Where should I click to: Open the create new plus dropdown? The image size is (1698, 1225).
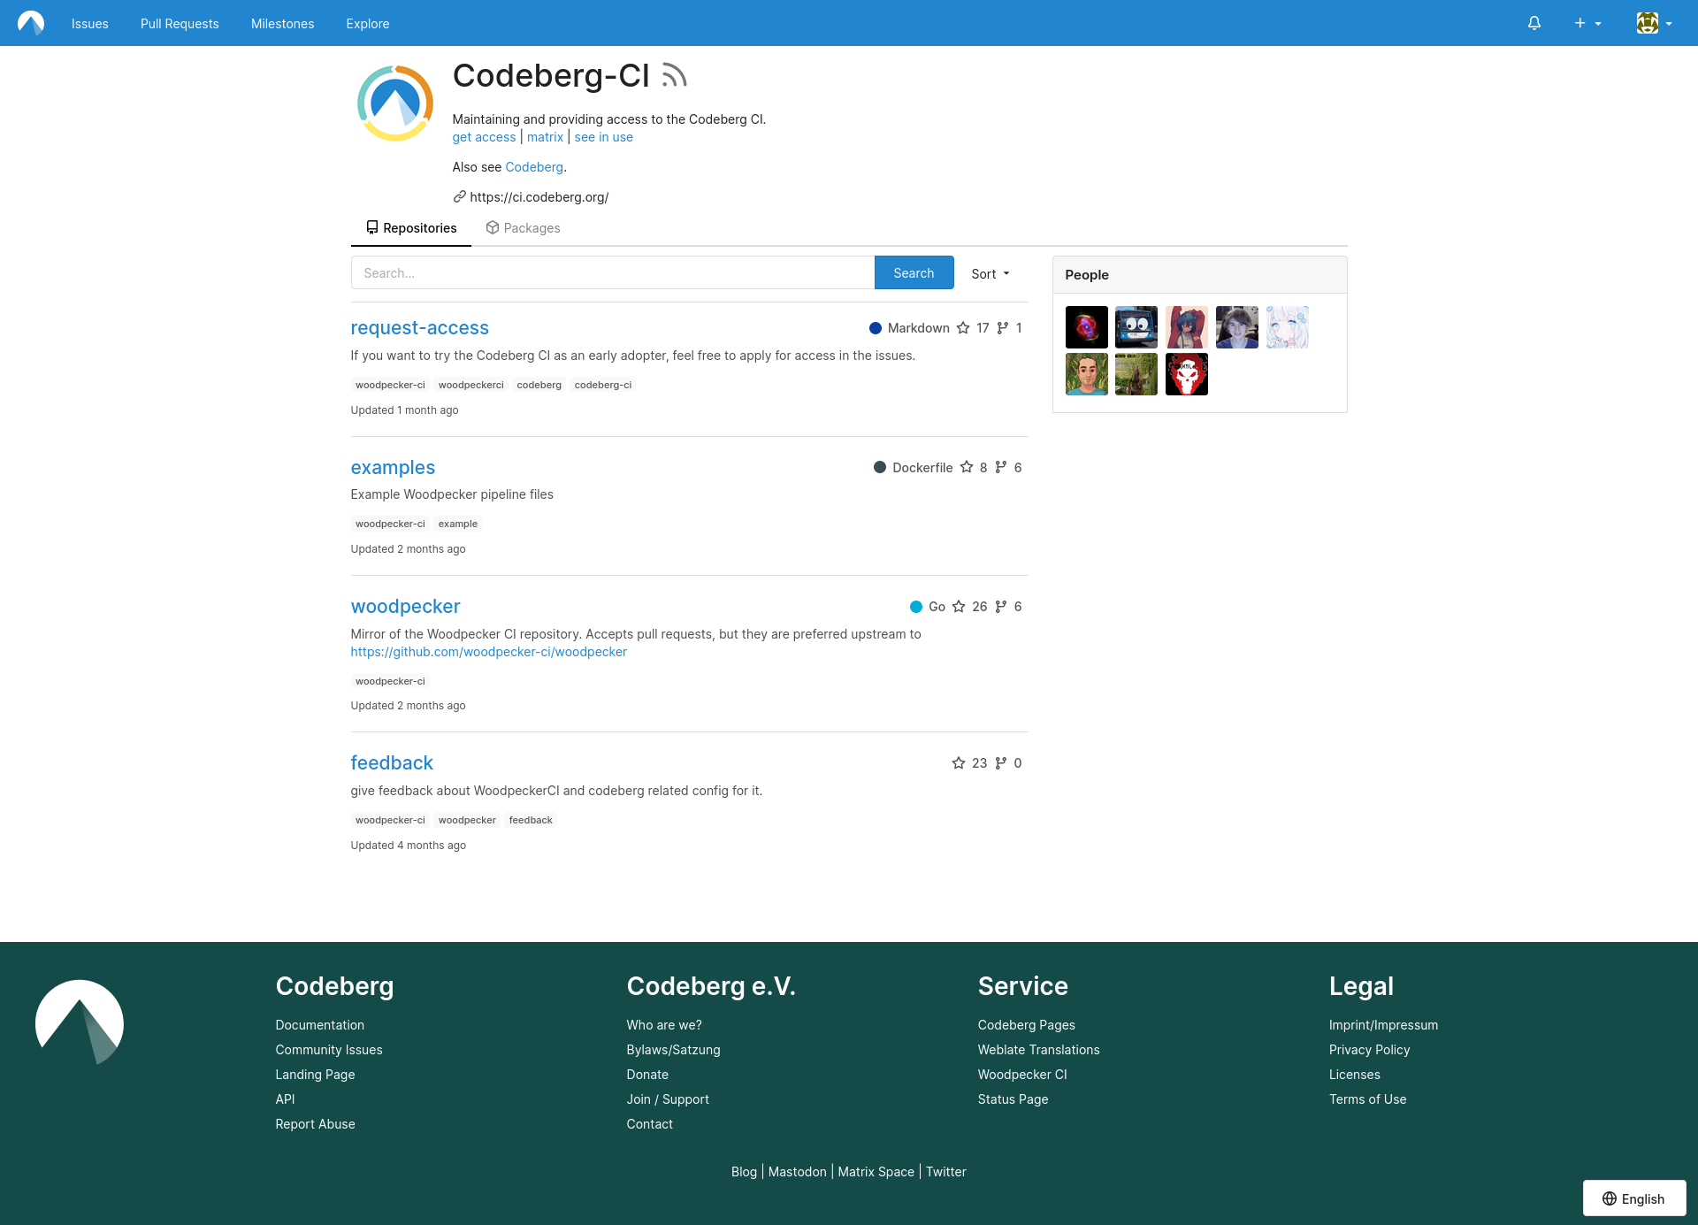[x=1587, y=23]
